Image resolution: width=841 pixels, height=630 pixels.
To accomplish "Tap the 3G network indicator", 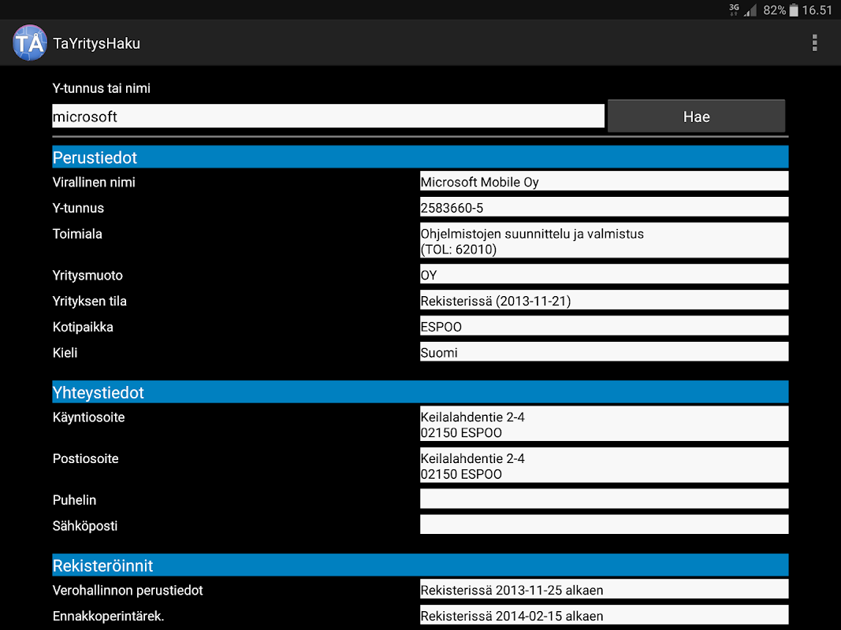I will (x=734, y=9).
